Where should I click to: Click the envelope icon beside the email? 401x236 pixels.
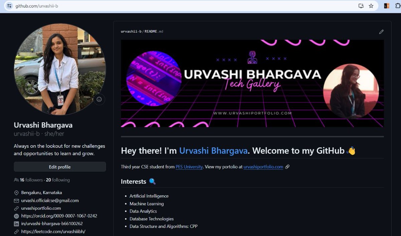(x=16, y=201)
